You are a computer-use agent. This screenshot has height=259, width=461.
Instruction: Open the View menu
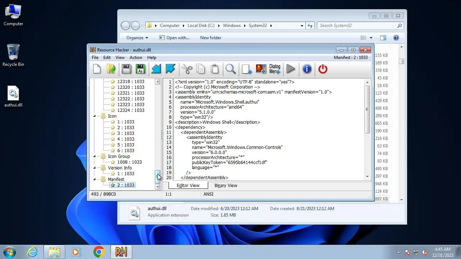[x=120, y=58]
